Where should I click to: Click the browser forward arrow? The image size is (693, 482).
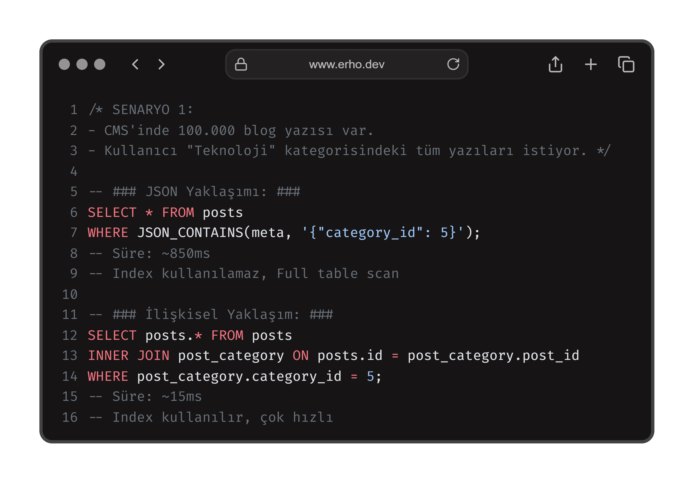coord(162,64)
